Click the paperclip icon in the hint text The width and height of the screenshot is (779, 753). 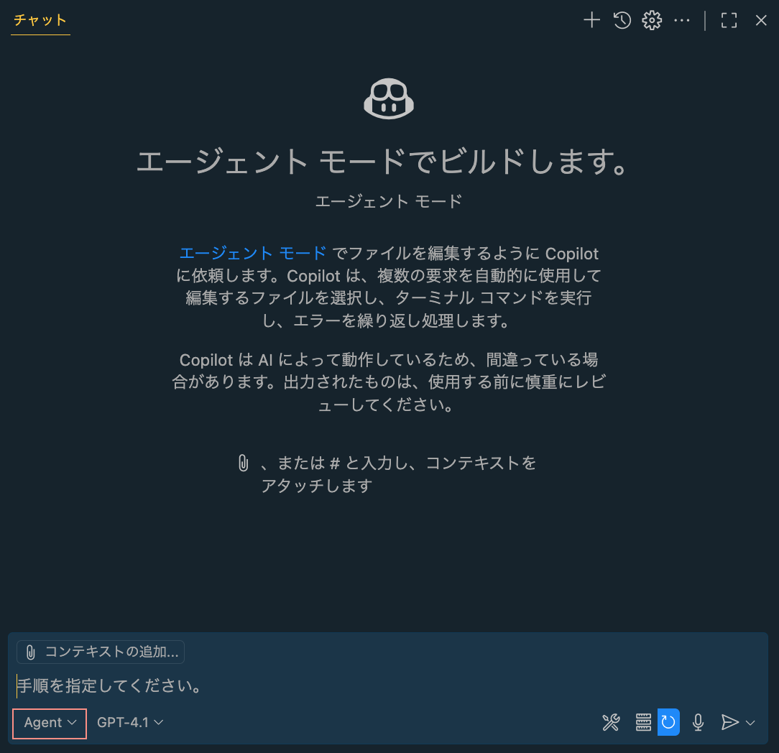[x=243, y=463]
